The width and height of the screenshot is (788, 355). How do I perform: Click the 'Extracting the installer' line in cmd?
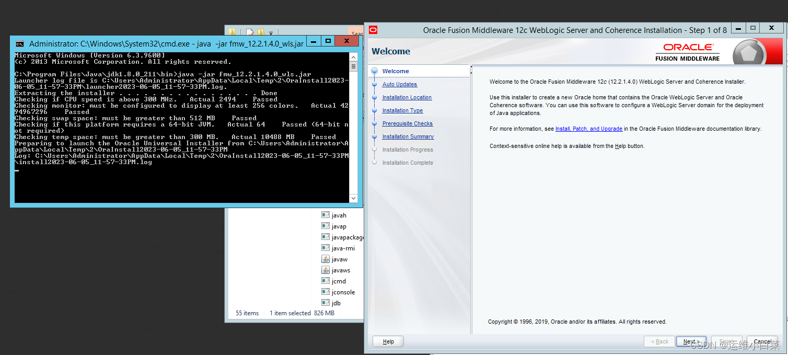pos(146,93)
